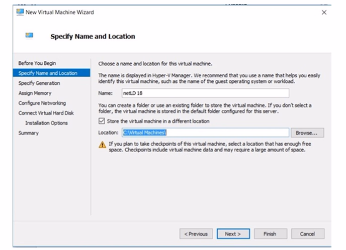
Task: Go to the Summary step
Action: (x=29, y=133)
